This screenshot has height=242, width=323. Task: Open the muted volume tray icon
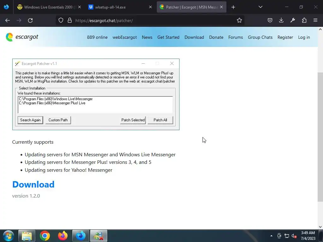294,236
